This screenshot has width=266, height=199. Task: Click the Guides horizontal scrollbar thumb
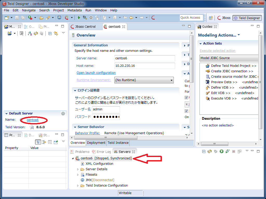(215, 144)
